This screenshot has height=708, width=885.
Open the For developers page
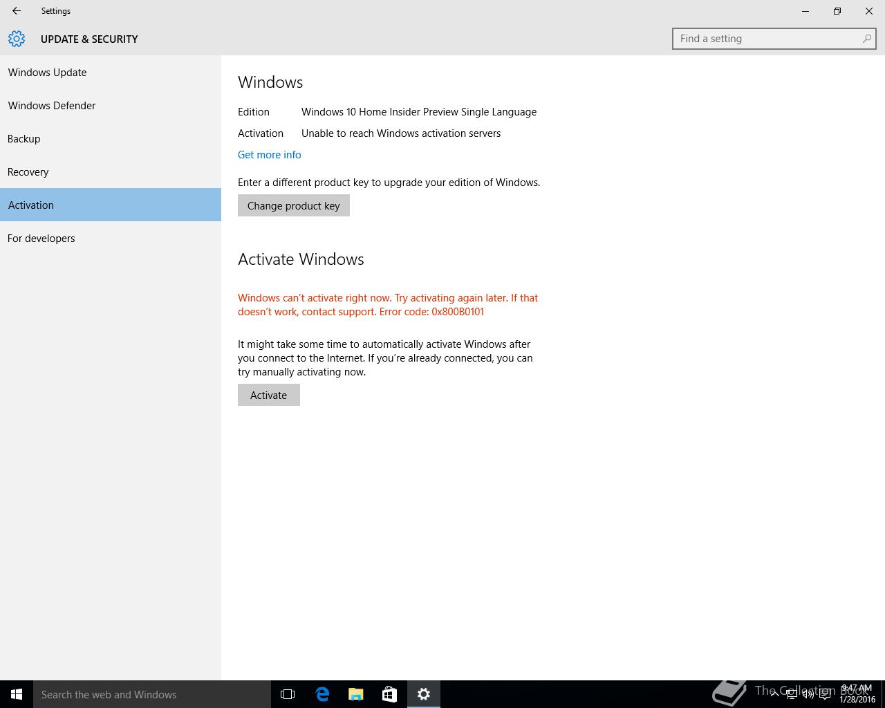[x=111, y=238]
